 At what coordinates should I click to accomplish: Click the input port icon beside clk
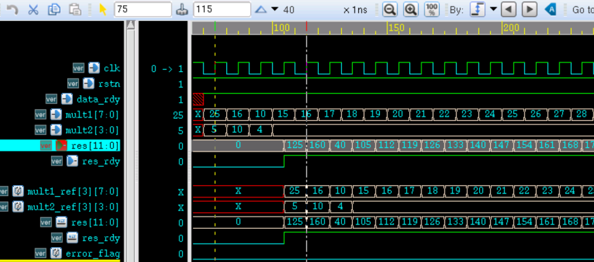tap(94, 68)
